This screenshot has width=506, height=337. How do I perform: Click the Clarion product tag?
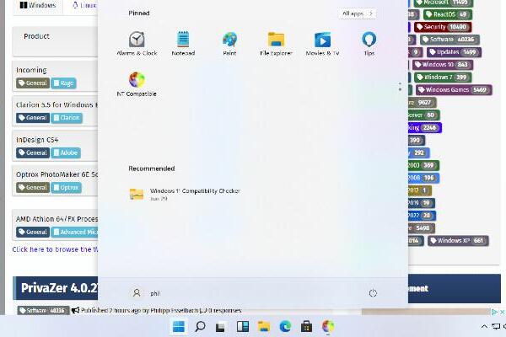pos(67,118)
